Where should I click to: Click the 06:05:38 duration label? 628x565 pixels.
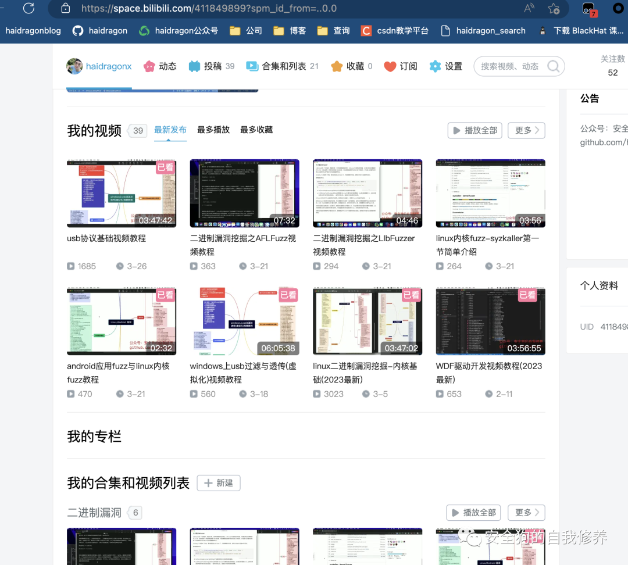(x=278, y=348)
